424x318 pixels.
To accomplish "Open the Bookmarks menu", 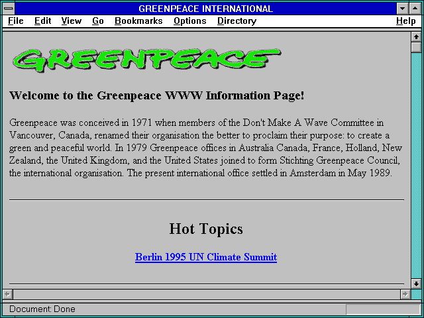I will [x=138, y=21].
